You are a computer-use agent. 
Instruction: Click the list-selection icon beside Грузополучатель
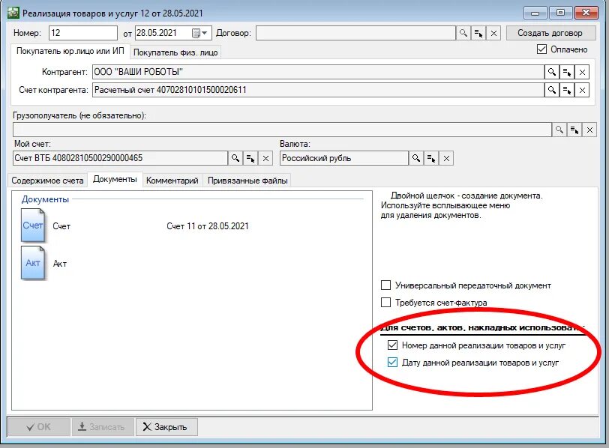574,129
